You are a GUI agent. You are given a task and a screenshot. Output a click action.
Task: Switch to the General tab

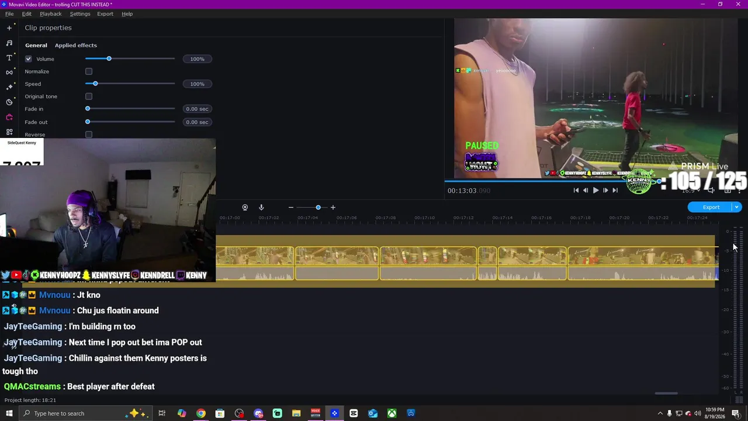click(36, 45)
